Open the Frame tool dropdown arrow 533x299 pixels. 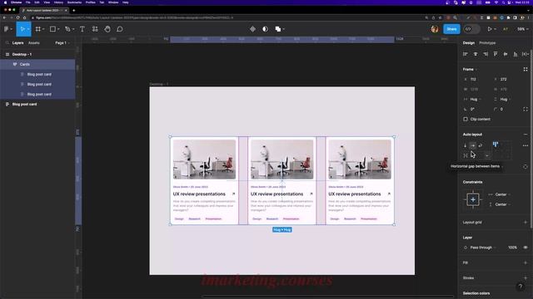[x=43, y=29]
